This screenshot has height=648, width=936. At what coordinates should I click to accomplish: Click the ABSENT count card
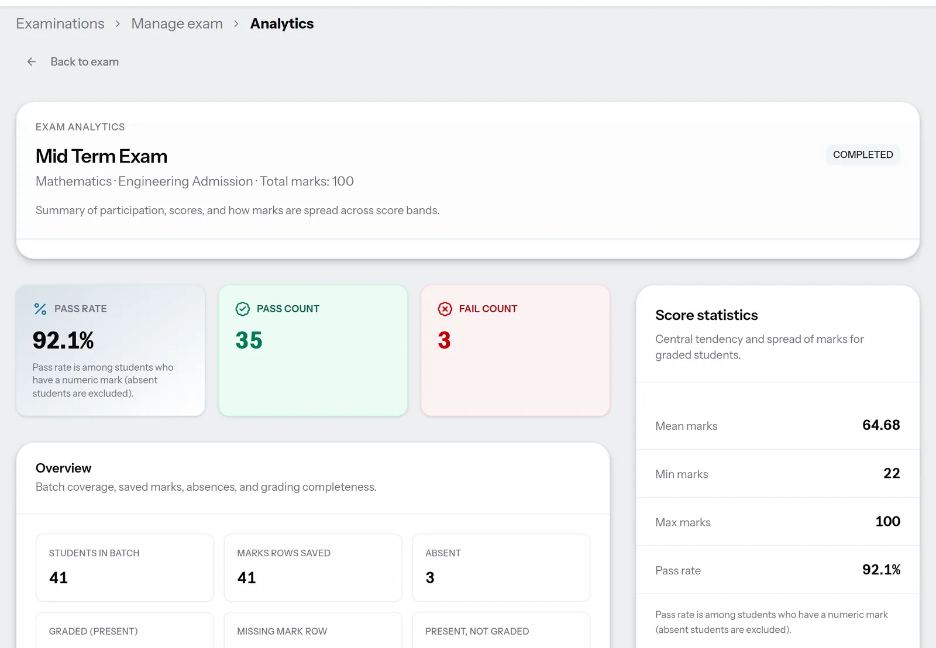click(x=501, y=567)
